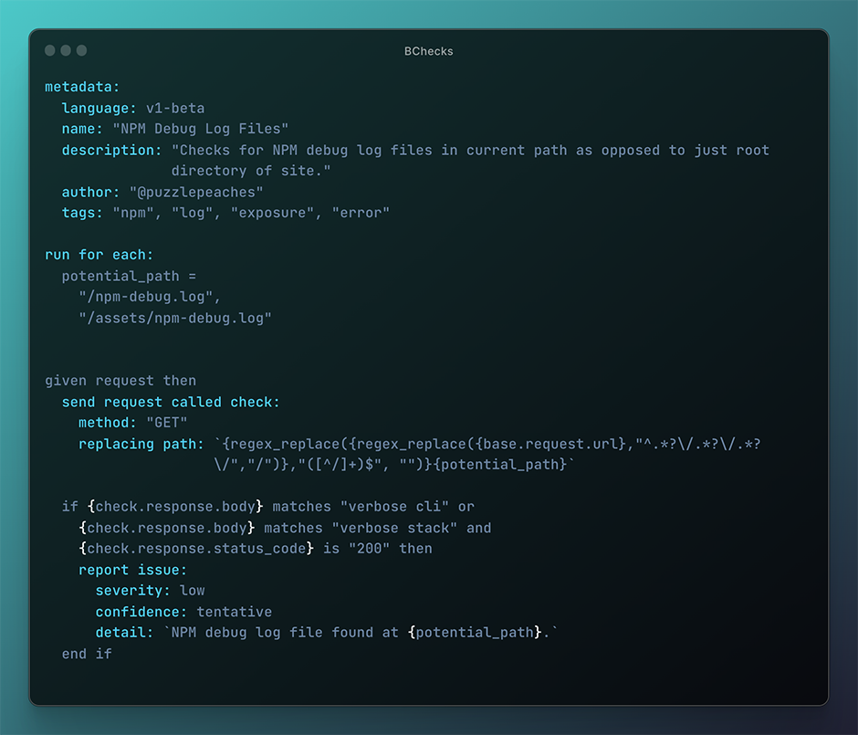Click the given request then line
The height and width of the screenshot is (735, 858).
coord(120,381)
